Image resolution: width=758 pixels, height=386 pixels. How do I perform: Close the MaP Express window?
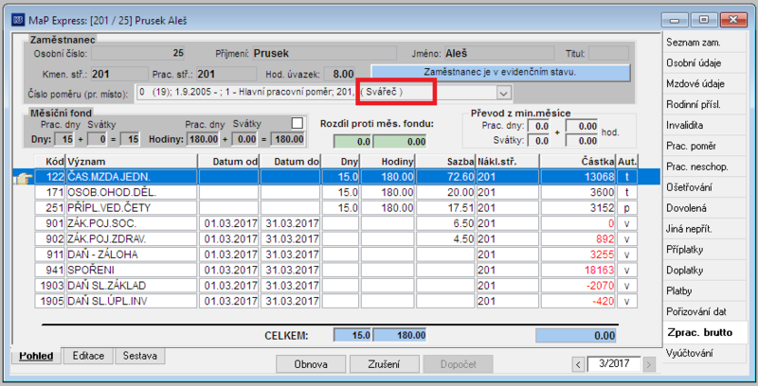click(x=733, y=20)
